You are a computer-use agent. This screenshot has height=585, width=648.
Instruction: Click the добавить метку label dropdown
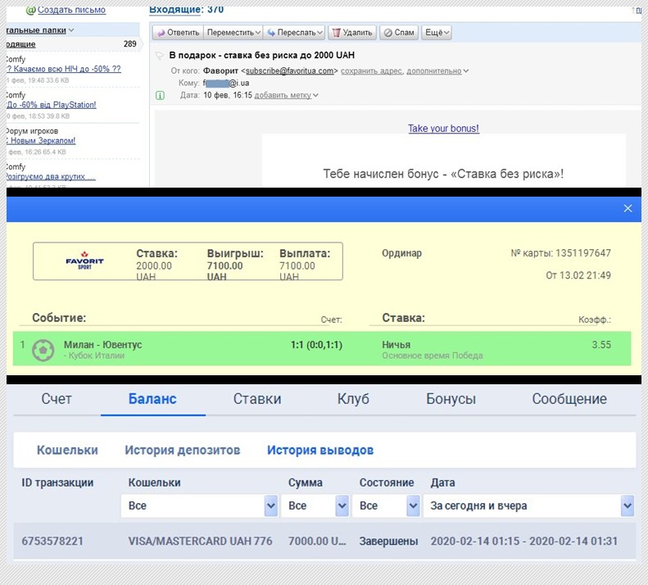coord(286,95)
